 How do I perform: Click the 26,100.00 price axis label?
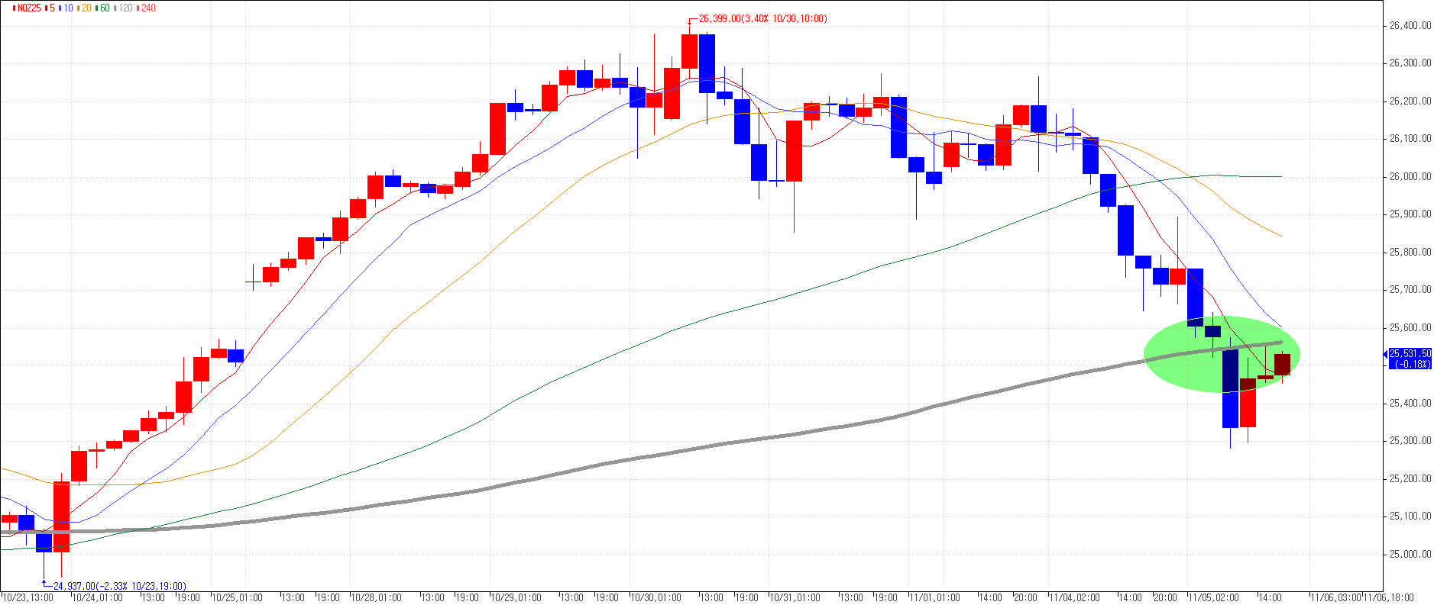coord(1410,139)
